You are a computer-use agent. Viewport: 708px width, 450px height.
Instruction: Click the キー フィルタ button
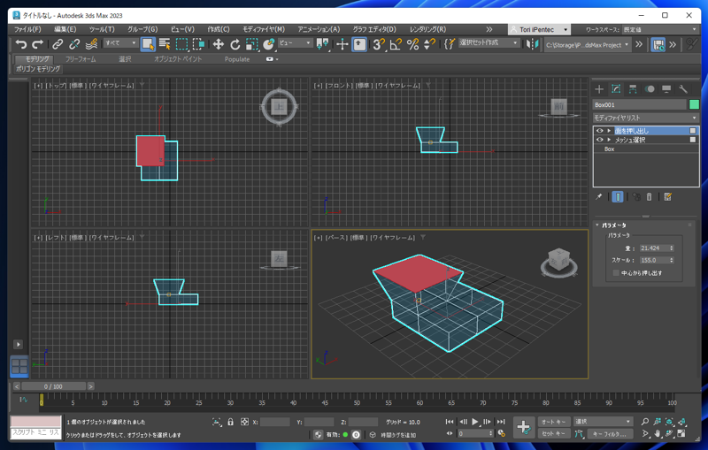tap(610, 434)
